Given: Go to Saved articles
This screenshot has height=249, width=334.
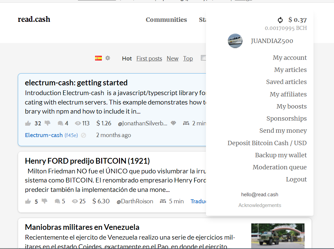Looking at the screenshot, I should 286,82.
